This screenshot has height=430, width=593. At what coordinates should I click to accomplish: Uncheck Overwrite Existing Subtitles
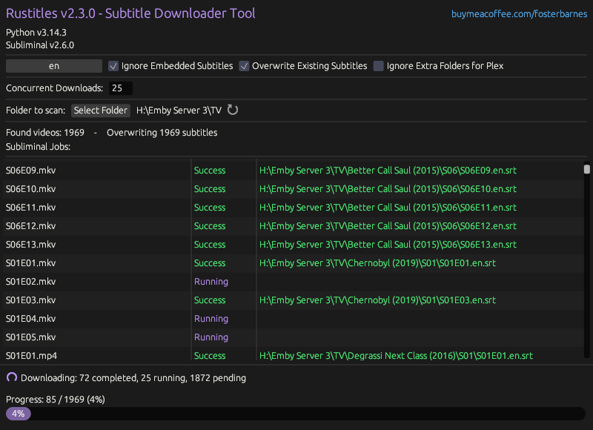(x=244, y=66)
